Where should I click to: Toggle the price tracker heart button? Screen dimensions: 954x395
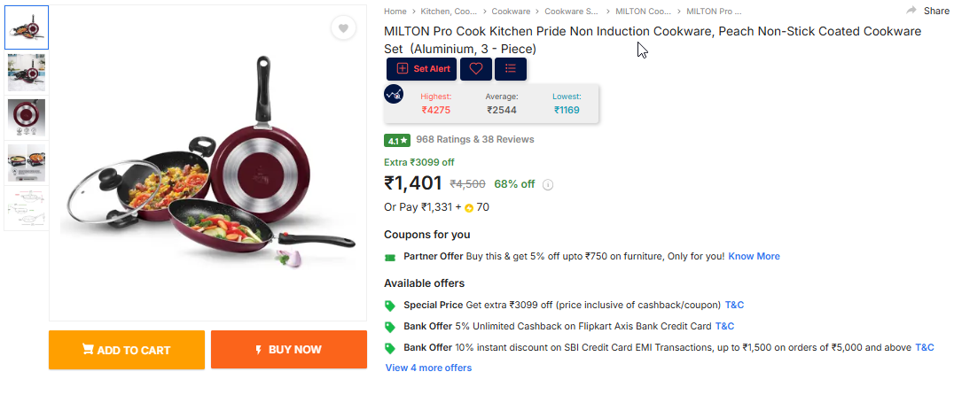[476, 69]
